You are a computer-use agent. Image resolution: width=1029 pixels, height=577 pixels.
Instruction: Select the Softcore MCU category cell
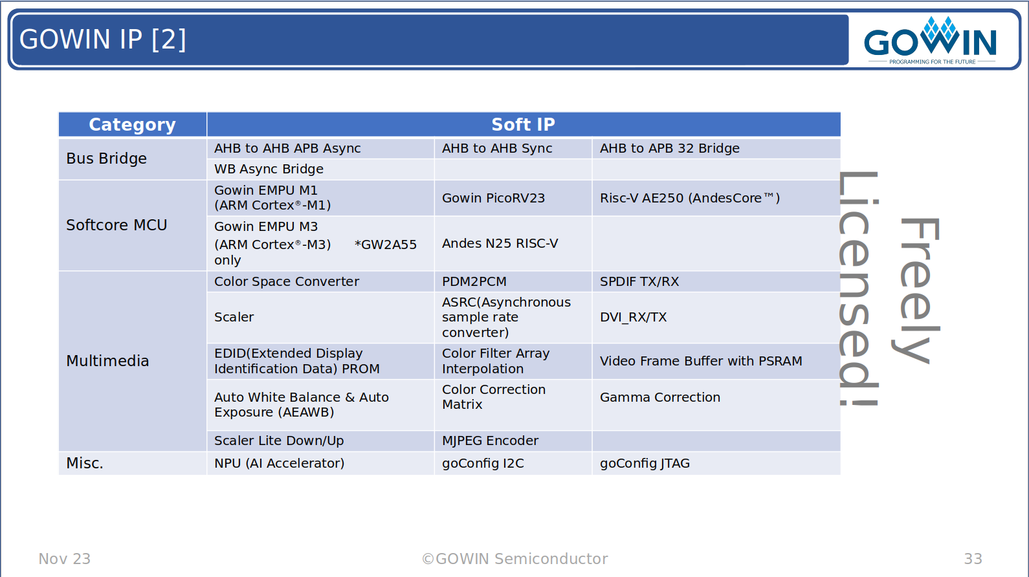[133, 225]
